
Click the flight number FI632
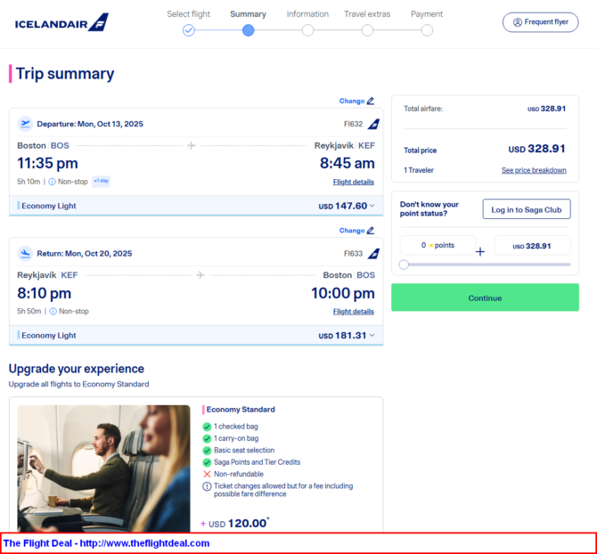coord(354,124)
